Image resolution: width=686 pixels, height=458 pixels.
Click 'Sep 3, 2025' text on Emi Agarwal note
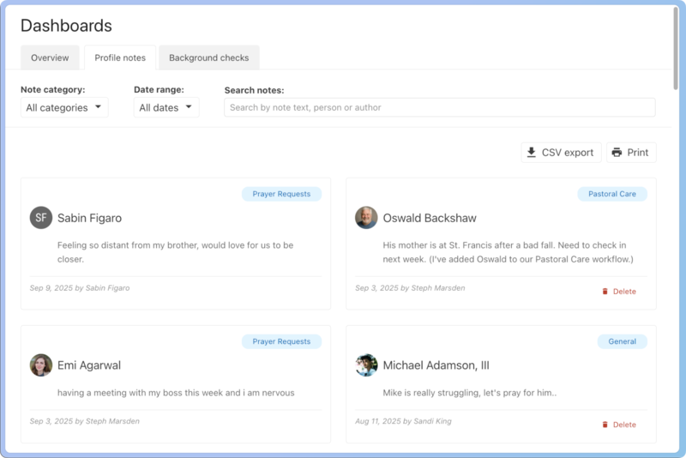pyautogui.click(x=51, y=421)
